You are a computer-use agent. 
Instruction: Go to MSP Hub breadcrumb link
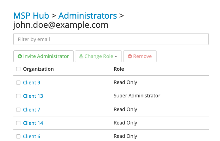31,15
